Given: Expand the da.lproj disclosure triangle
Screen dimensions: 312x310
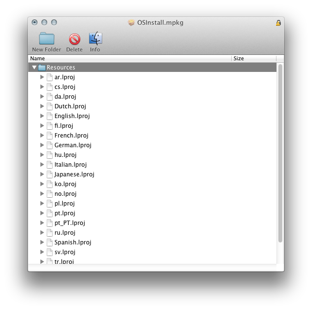Looking at the screenshot, I should point(42,97).
